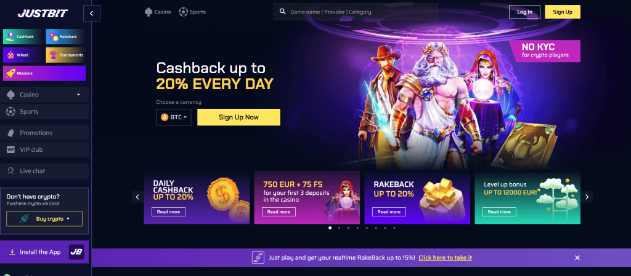
Task: Advance promo carousel with the right arrow
Action: [x=587, y=197]
